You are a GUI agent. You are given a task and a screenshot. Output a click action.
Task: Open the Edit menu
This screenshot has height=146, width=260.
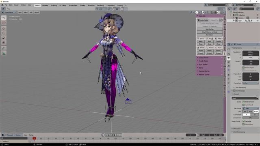click(x=11, y=5)
